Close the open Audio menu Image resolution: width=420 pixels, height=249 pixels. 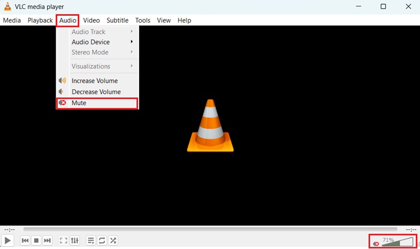pos(68,20)
